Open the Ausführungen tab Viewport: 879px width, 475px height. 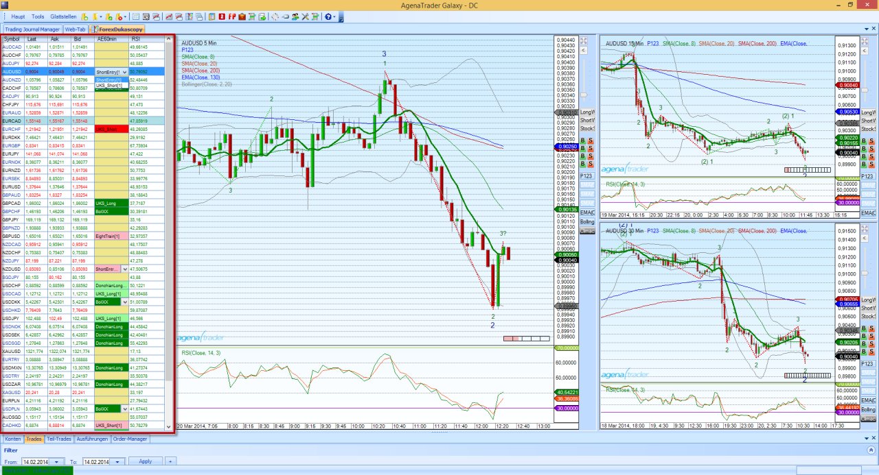(x=92, y=438)
